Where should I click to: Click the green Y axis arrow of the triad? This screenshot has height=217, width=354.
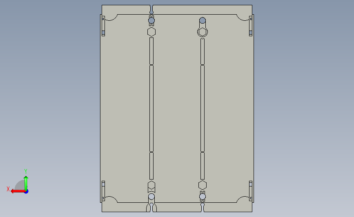[26, 183]
